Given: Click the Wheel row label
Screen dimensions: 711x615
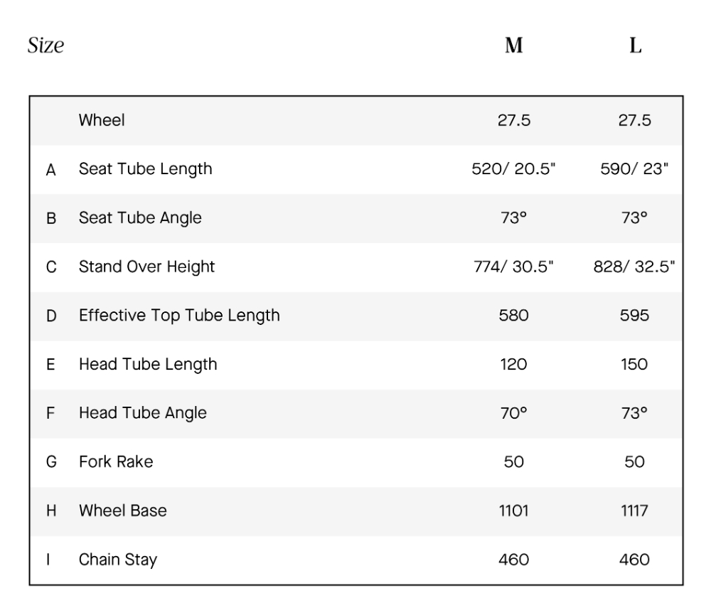Looking at the screenshot, I should tap(102, 120).
